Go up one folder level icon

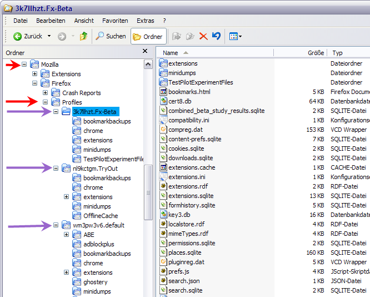point(83,36)
